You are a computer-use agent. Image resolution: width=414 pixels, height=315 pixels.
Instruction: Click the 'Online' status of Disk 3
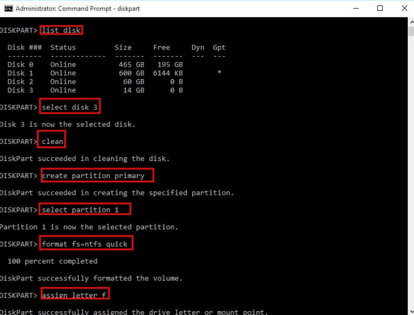pos(63,90)
